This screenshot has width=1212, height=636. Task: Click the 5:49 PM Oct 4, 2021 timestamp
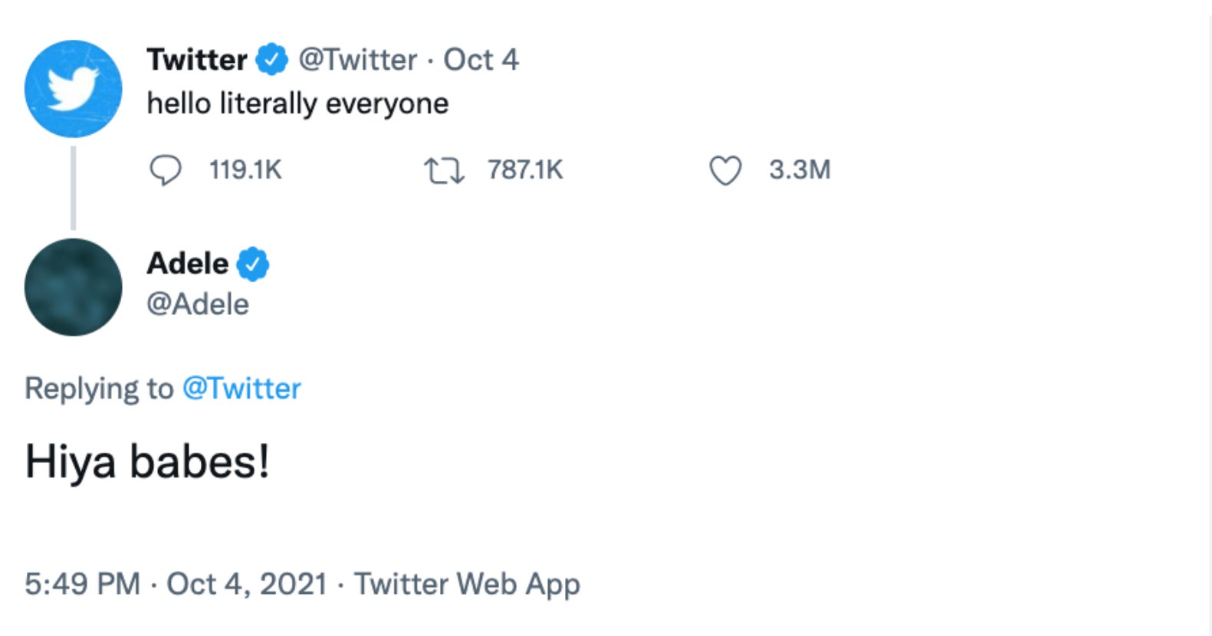tap(176, 584)
